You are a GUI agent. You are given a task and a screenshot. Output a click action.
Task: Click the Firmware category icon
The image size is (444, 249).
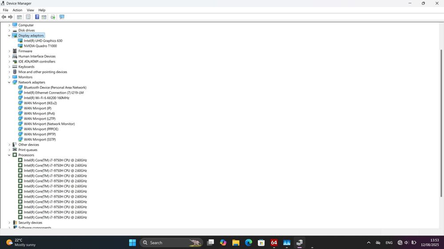15,51
